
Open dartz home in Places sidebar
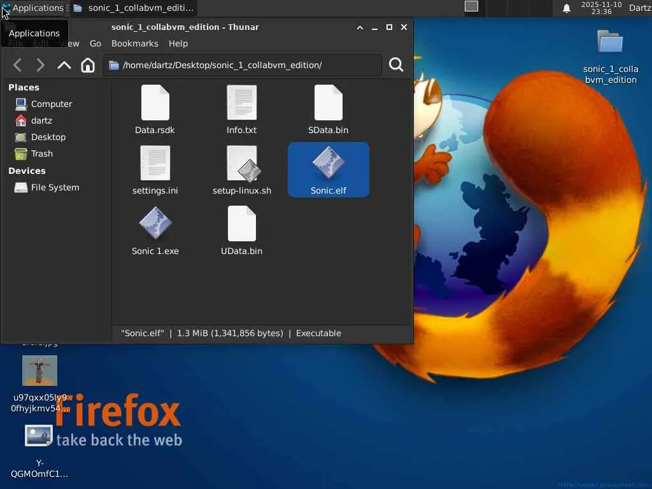33,120
